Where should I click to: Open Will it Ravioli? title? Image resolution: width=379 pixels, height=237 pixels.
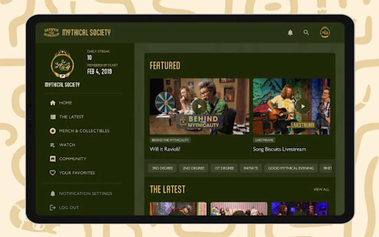[x=165, y=149]
